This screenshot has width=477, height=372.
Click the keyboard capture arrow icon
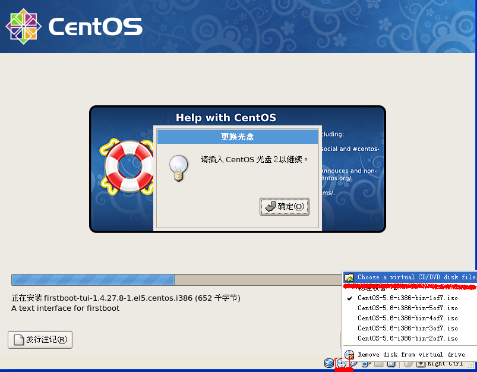421,364
